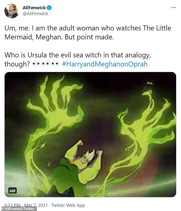Click the blue verified badge
The height and width of the screenshot is (211, 181).
(49, 8)
